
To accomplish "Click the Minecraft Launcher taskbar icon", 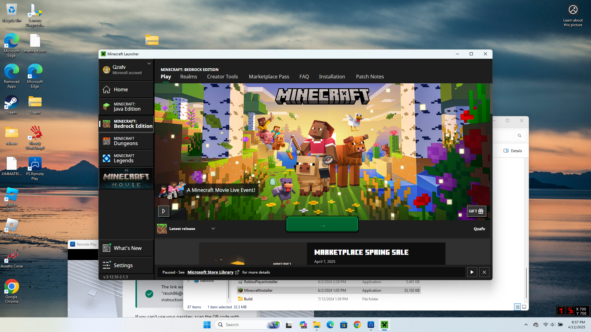I will [384, 325].
